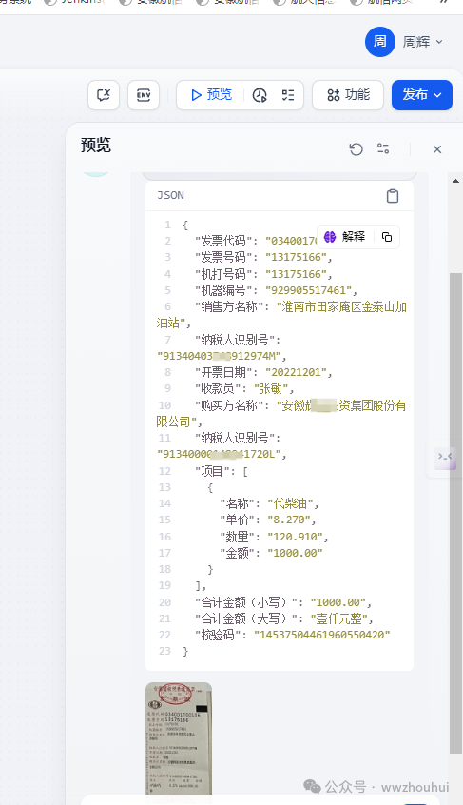Expand the 发布 publish dropdown
The width and height of the screenshot is (463, 805).
coord(422,95)
